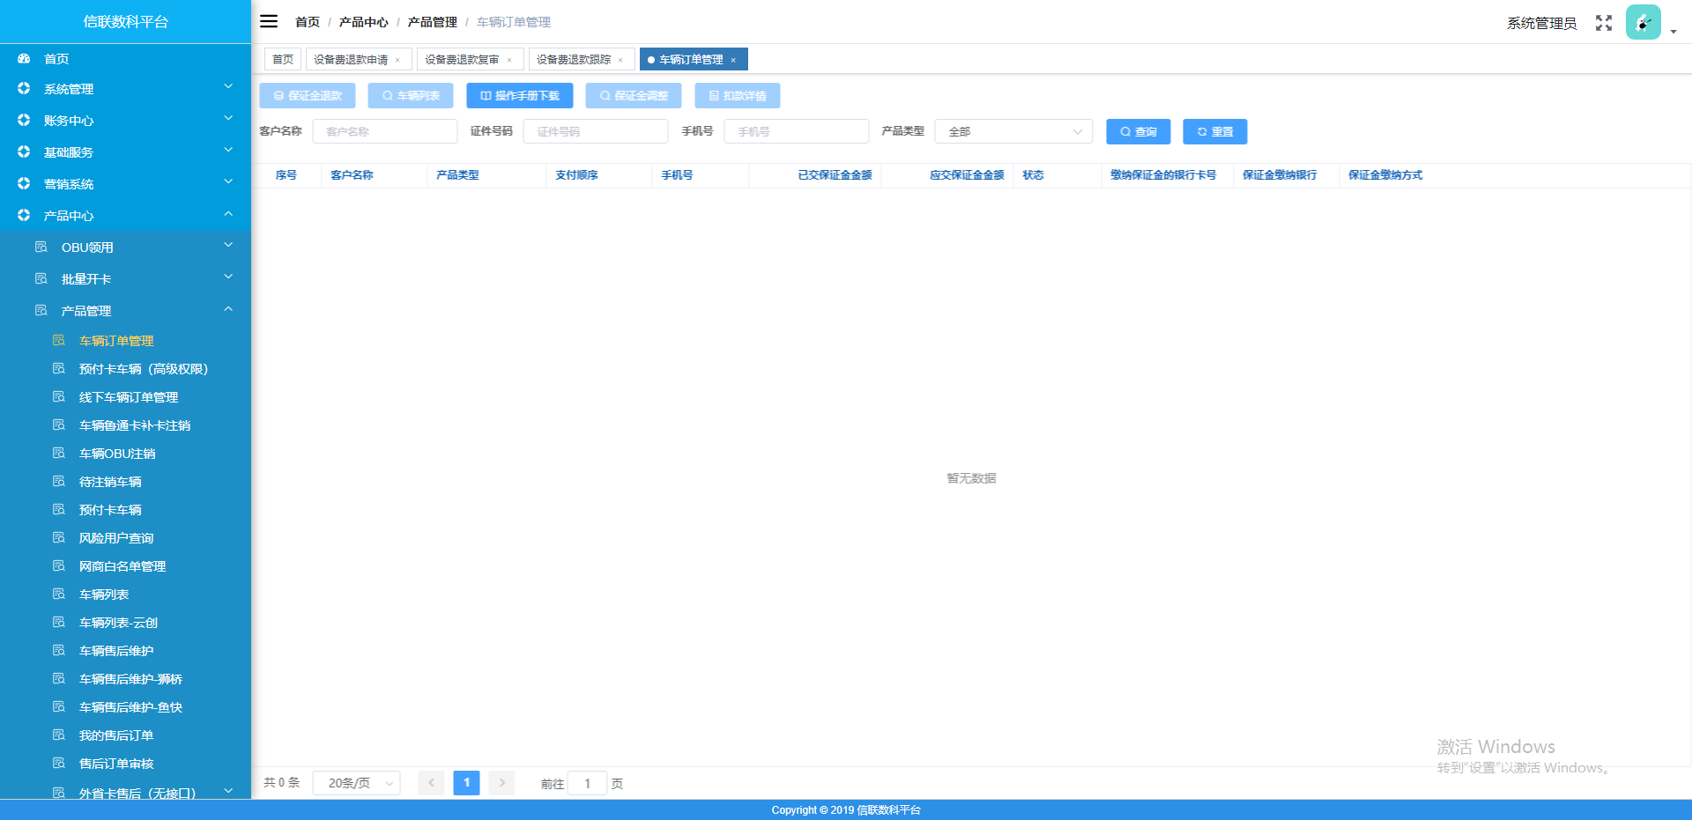Click the 系统管理 sidebar icon
1692x820 pixels.
point(24,88)
